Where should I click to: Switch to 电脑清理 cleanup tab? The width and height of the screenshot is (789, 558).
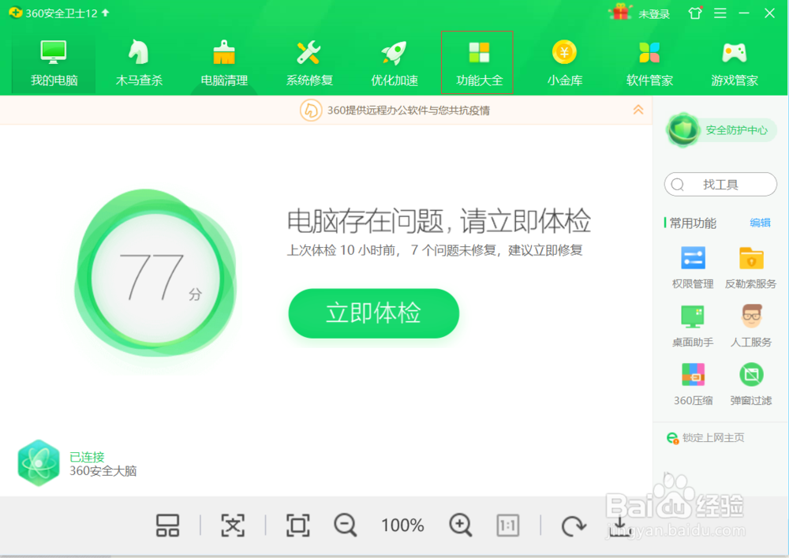point(224,63)
